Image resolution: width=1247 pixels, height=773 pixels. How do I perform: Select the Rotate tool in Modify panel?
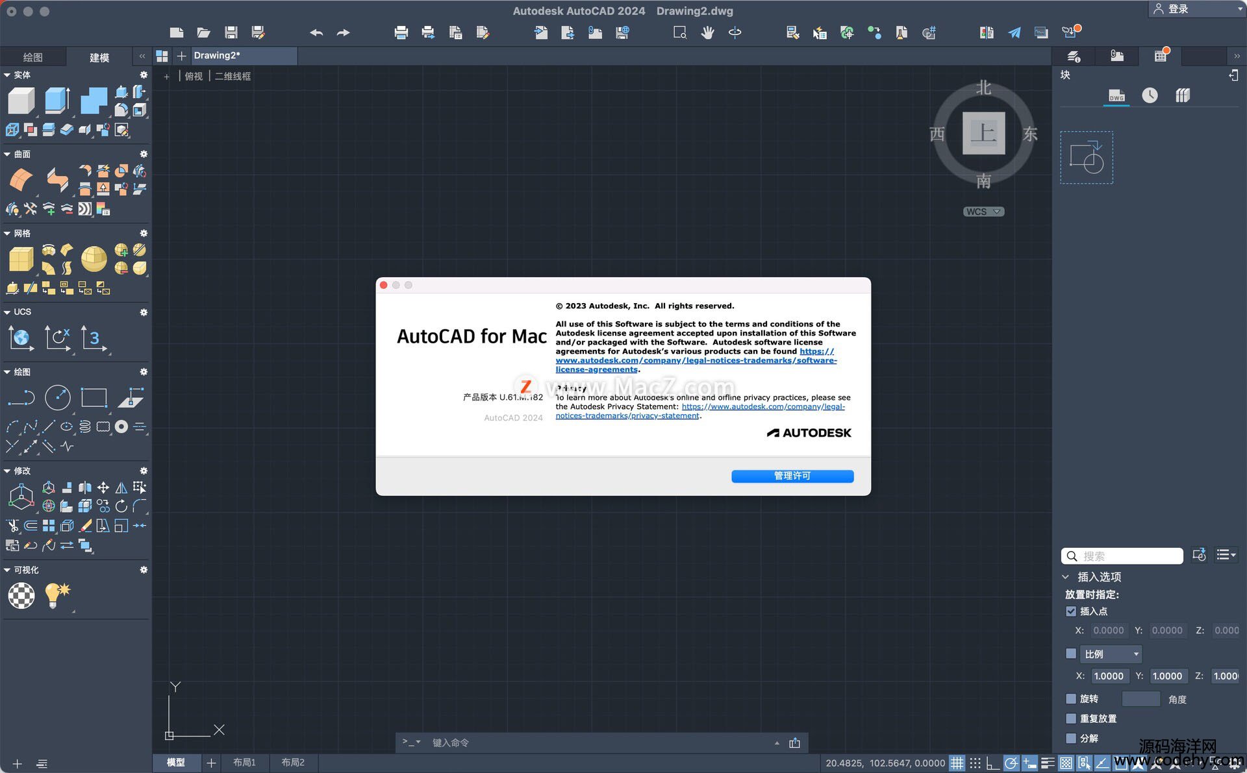(121, 506)
